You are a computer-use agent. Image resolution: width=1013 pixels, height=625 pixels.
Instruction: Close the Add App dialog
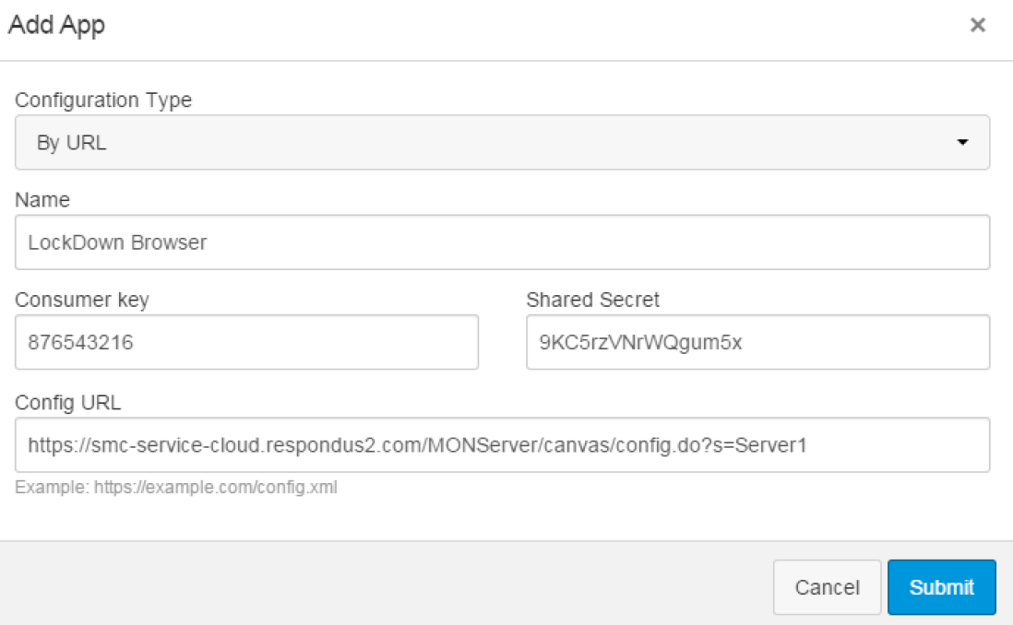click(977, 25)
